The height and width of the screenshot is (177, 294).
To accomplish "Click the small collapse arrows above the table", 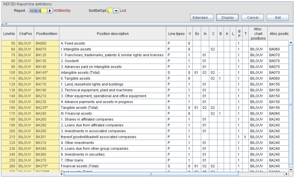I will click(4, 24).
